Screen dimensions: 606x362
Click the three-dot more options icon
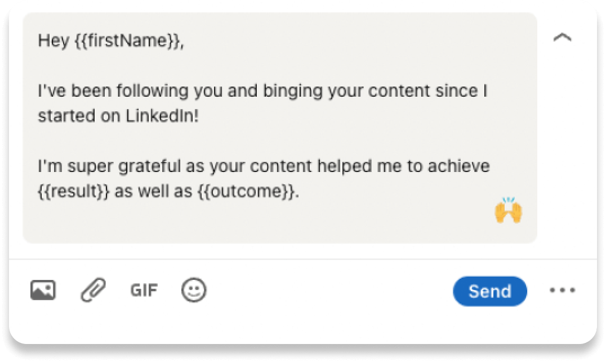point(562,291)
